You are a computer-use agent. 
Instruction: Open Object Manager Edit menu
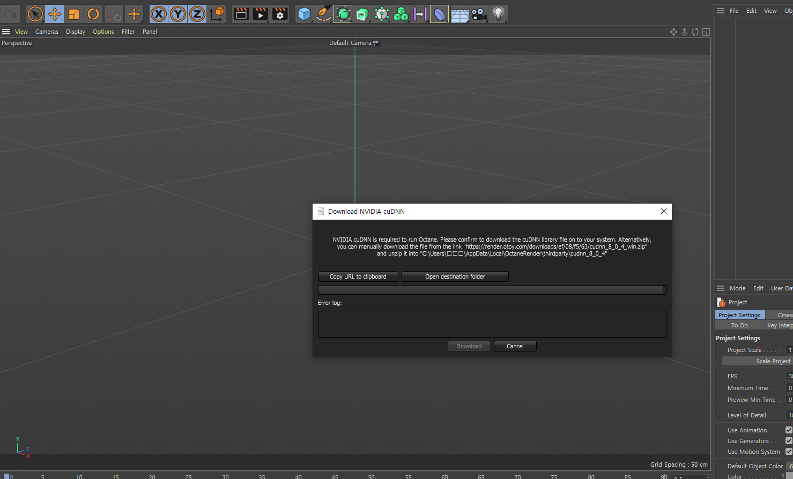tap(752, 11)
